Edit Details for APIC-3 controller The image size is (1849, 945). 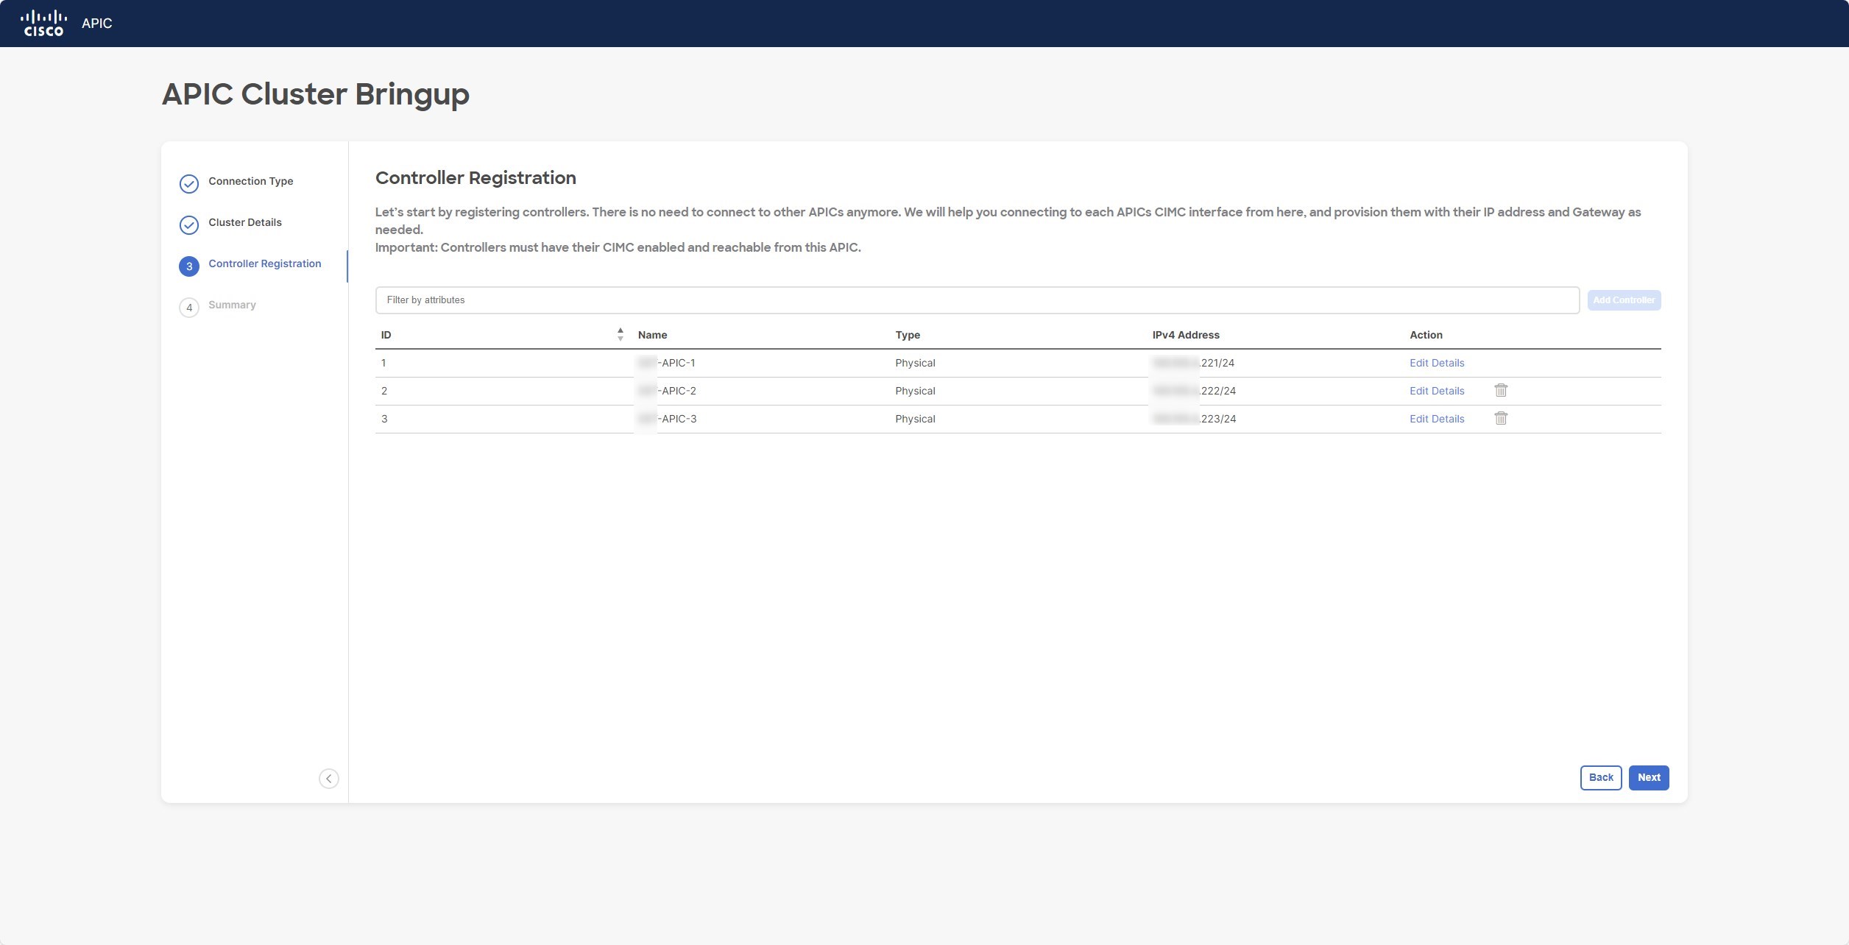click(1436, 419)
